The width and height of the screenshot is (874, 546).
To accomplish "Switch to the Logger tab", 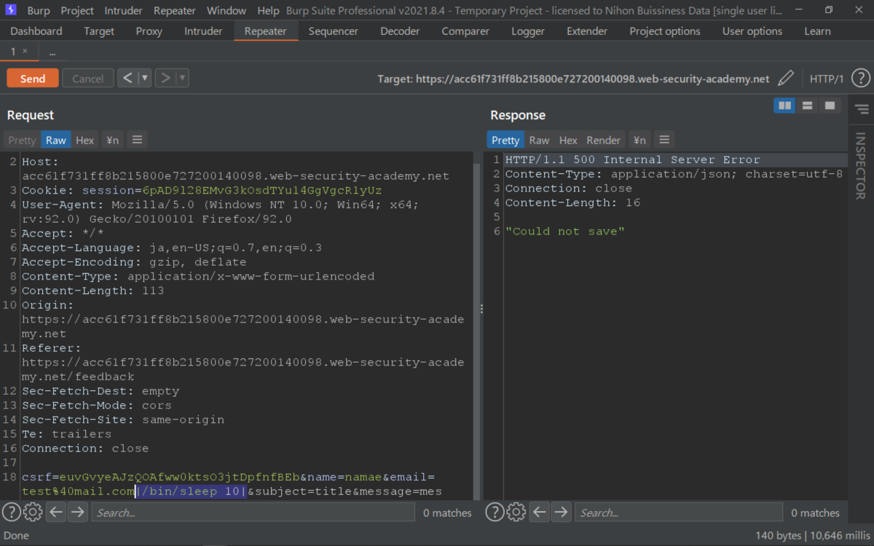I will tap(528, 31).
